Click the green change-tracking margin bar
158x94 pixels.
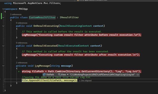point(1,16)
